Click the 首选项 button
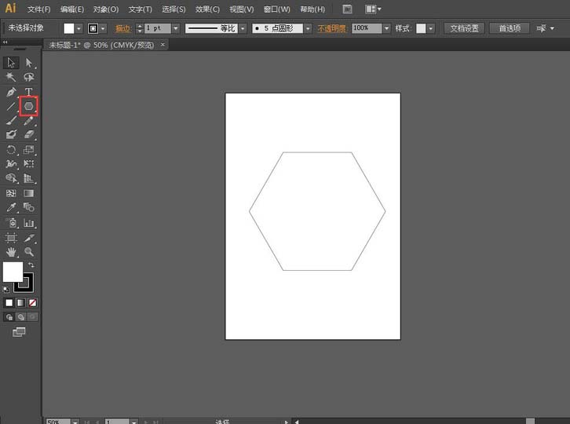The height and width of the screenshot is (424, 570). pyautogui.click(x=510, y=28)
